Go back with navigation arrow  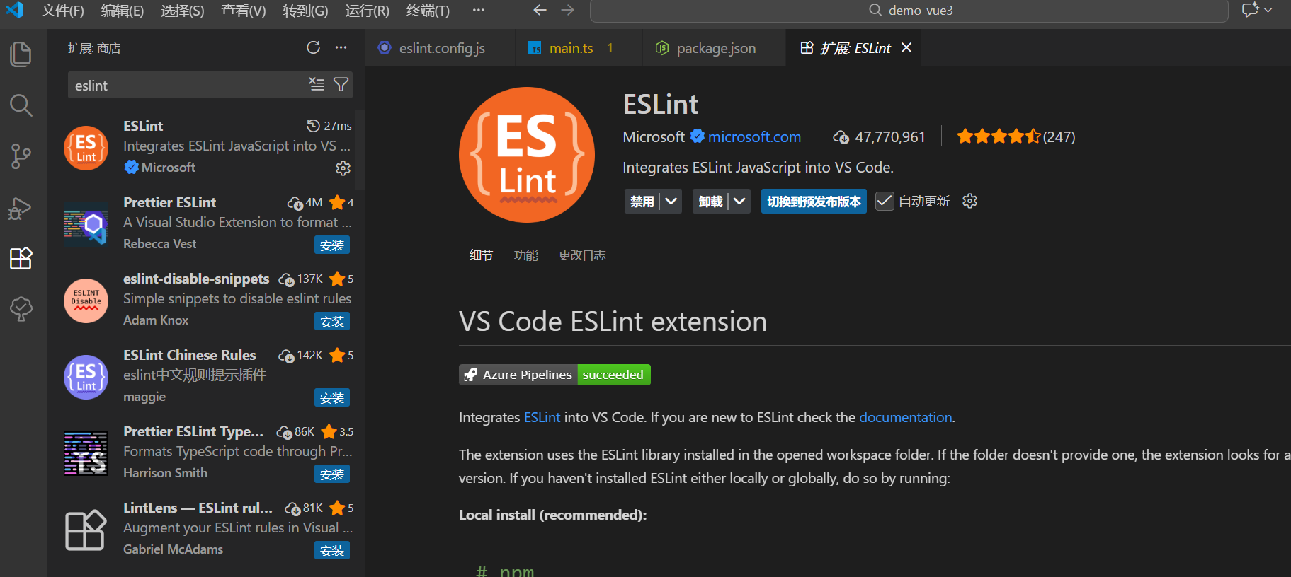[540, 10]
